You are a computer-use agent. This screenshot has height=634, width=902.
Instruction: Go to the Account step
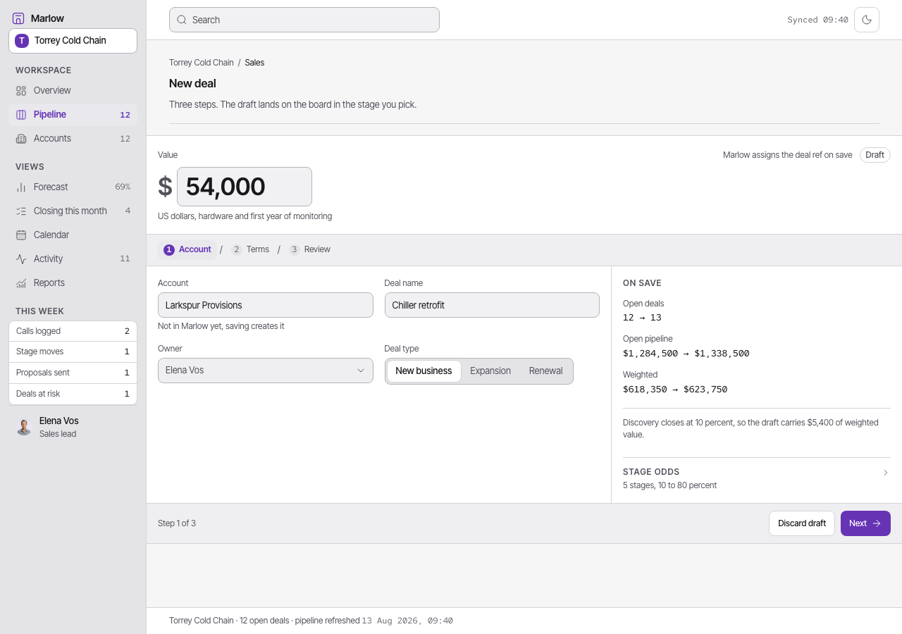tap(187, 250)
